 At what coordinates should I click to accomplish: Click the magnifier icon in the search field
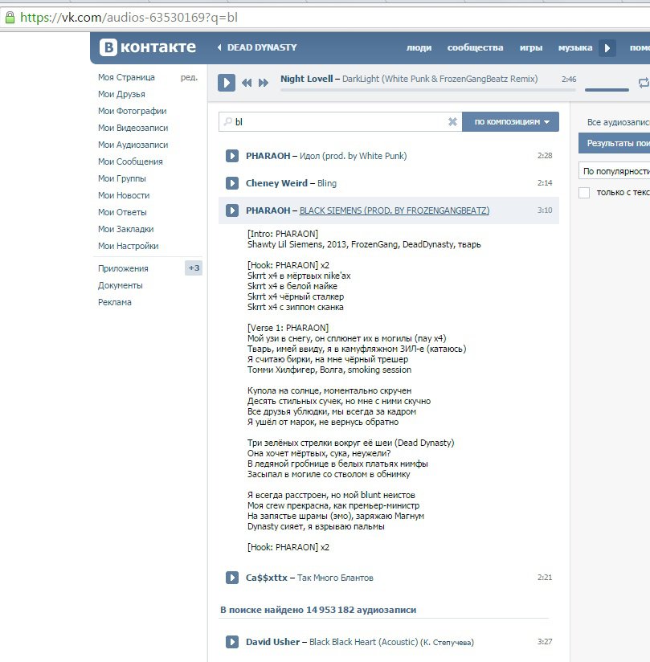click(x=227, y=121)
